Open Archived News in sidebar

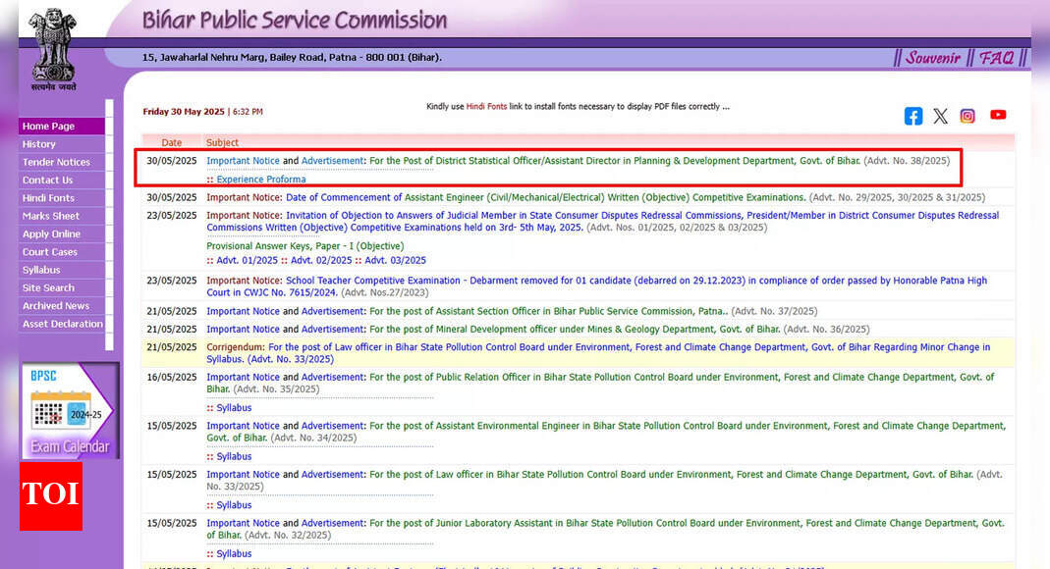(x=56, y=306)
